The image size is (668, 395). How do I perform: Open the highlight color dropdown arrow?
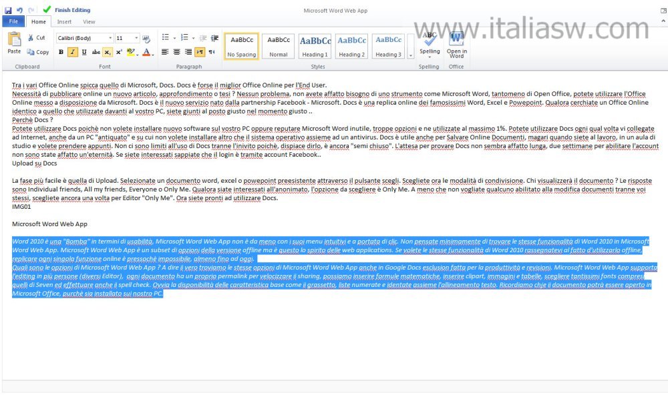(x=138, y=53)
